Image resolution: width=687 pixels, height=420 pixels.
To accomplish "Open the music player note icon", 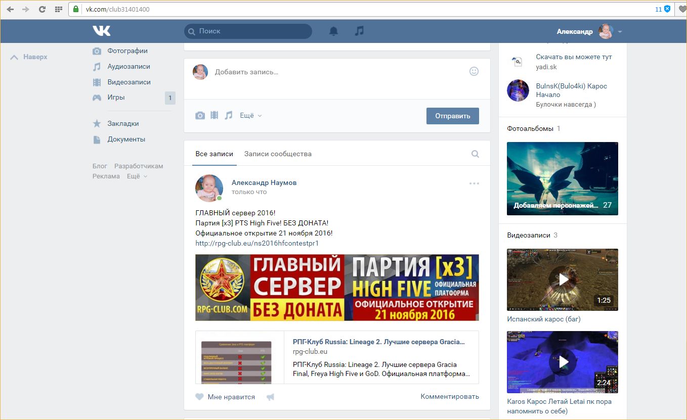I will (359, 31).
